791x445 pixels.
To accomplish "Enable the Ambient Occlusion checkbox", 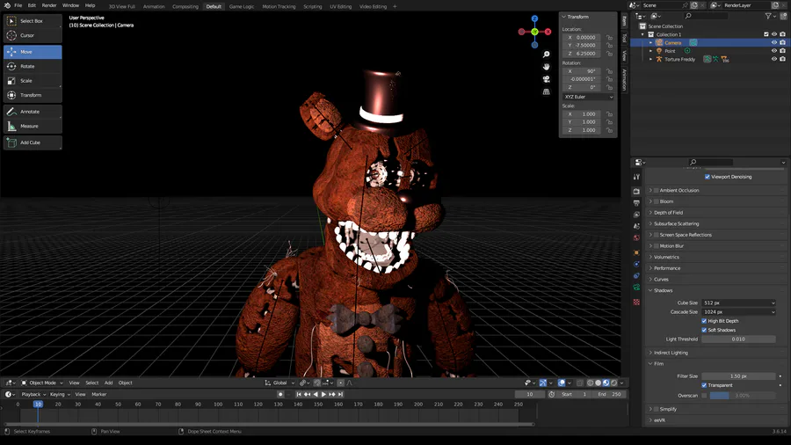I will (x=657, y=191).
